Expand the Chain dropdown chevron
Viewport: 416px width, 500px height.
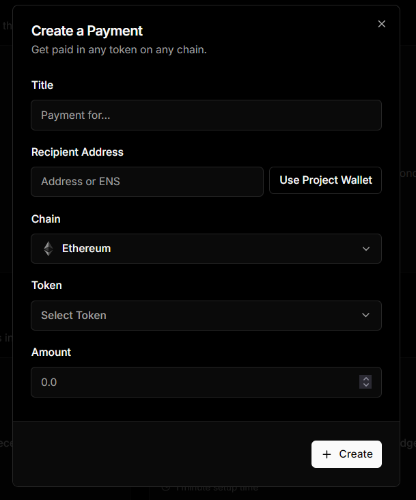click(366, 249)
